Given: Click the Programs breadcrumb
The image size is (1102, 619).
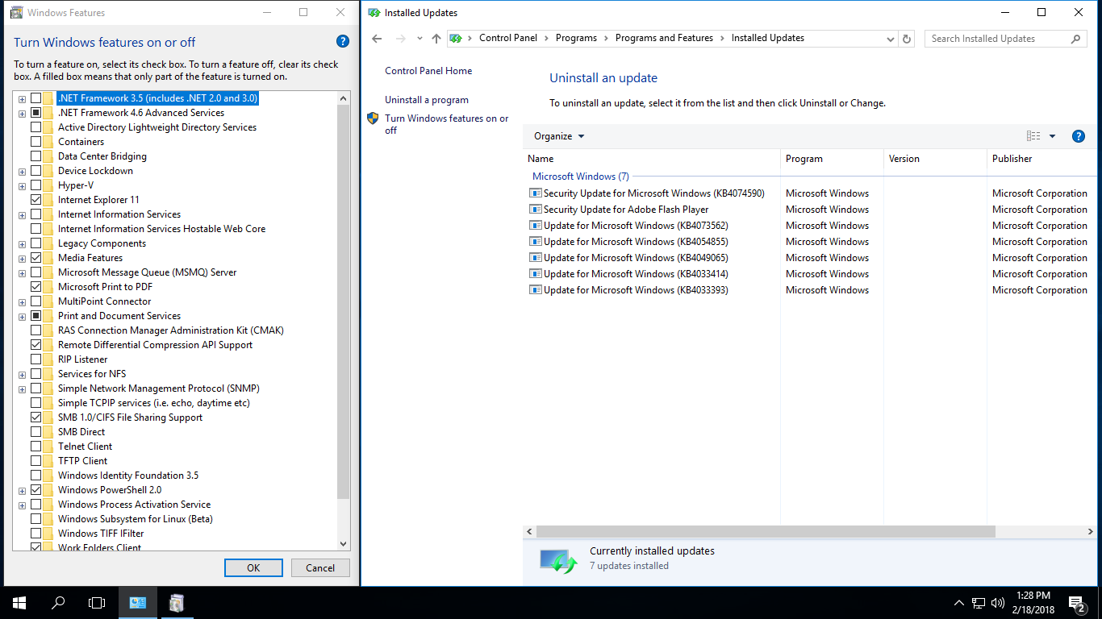Looking at the screenshot, I should [576, 38].
